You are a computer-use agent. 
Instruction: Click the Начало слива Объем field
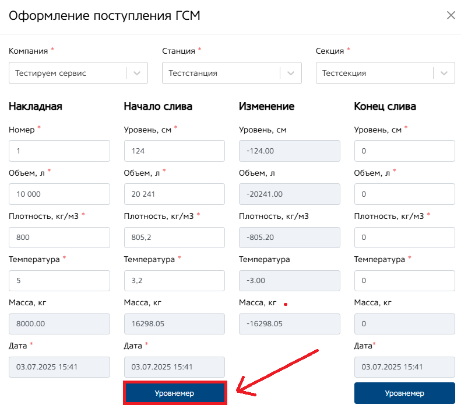coord(174,194)
